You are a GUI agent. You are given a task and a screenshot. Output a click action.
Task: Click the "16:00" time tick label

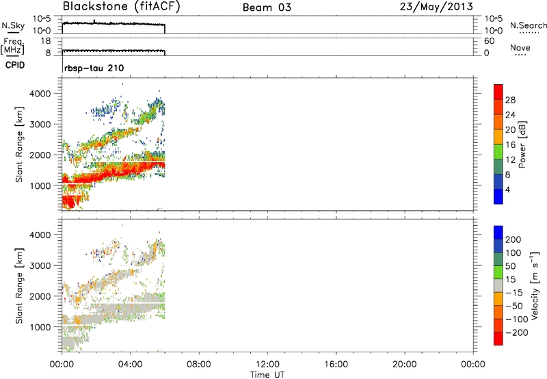(336, 365)
